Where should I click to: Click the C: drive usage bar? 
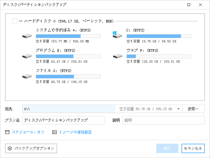pos(159,36)
